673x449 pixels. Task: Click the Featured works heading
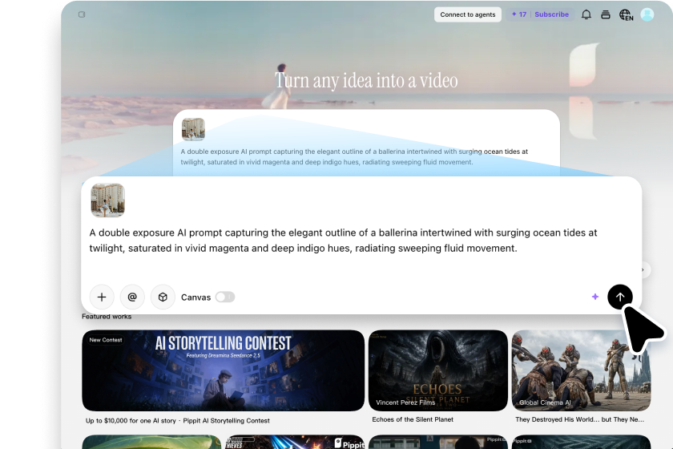(107, 316)
